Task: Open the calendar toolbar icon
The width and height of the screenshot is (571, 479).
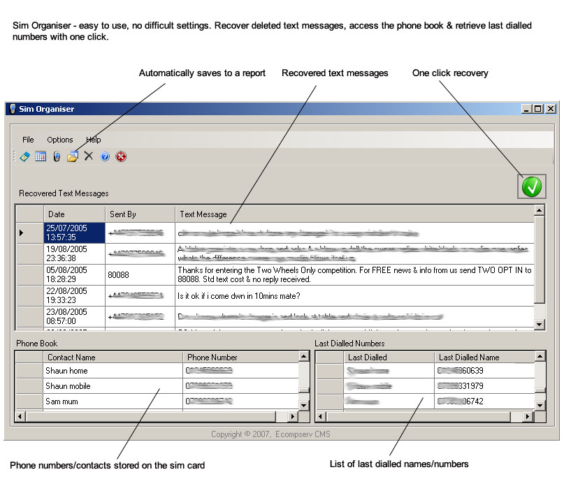Action: 41,156
